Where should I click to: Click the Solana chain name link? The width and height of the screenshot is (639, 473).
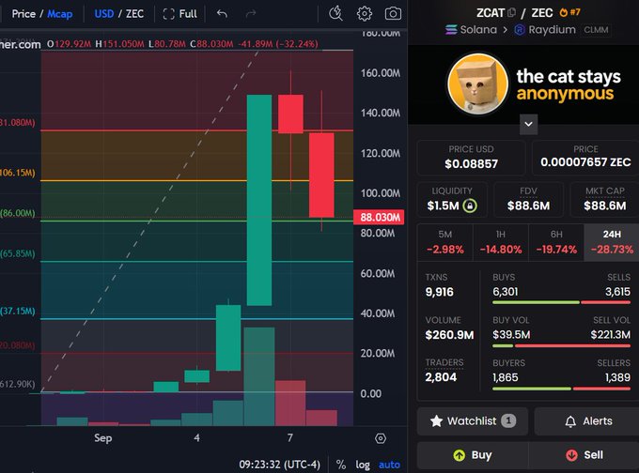[x=478, y=30]
